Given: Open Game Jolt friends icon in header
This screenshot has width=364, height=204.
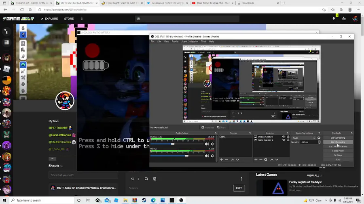Looking at the screenshot, I should [344, 19].
